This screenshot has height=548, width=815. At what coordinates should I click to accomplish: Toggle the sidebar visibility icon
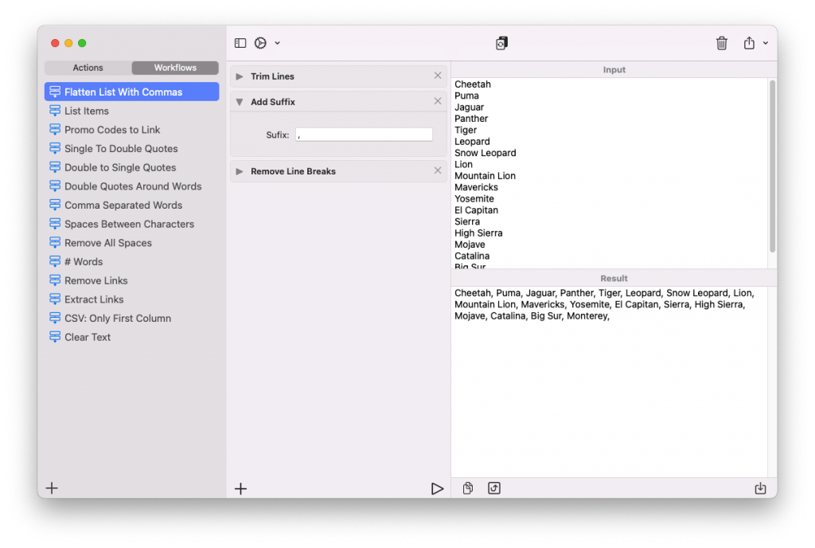240,43
